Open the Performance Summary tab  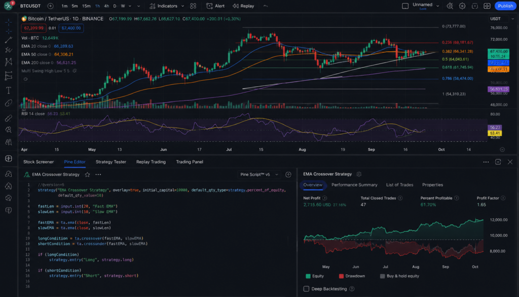pos(354,185)
